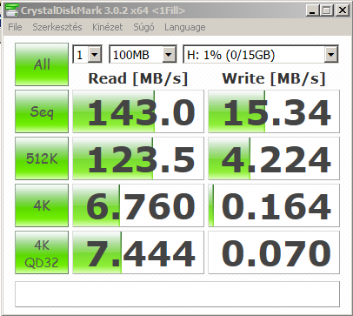Click the Write [MB/s] column header
This screenshot has height=316, width=353.
(274, 78)
